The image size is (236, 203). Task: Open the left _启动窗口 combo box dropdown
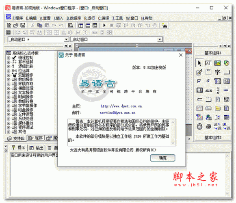coord(66,39)
